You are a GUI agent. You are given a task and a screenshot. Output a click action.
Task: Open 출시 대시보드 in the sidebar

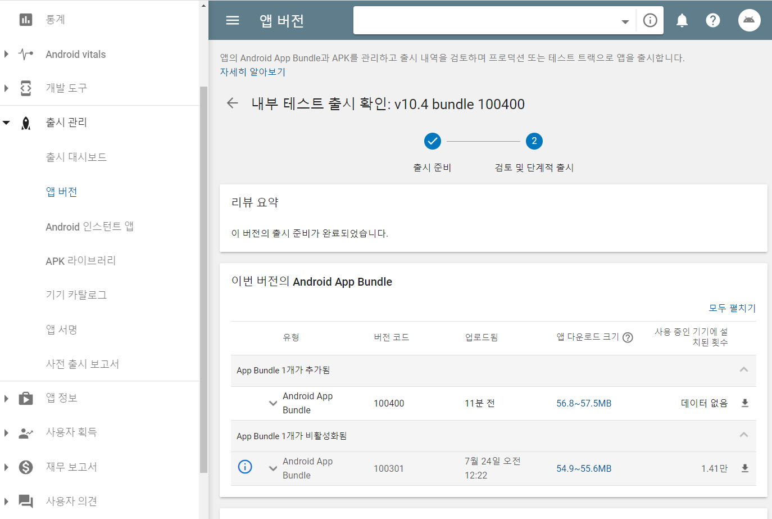(76, 157)
